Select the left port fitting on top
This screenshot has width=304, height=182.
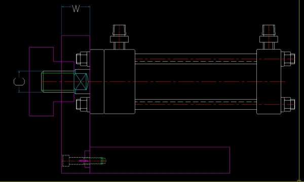click(x=119, y=37)
